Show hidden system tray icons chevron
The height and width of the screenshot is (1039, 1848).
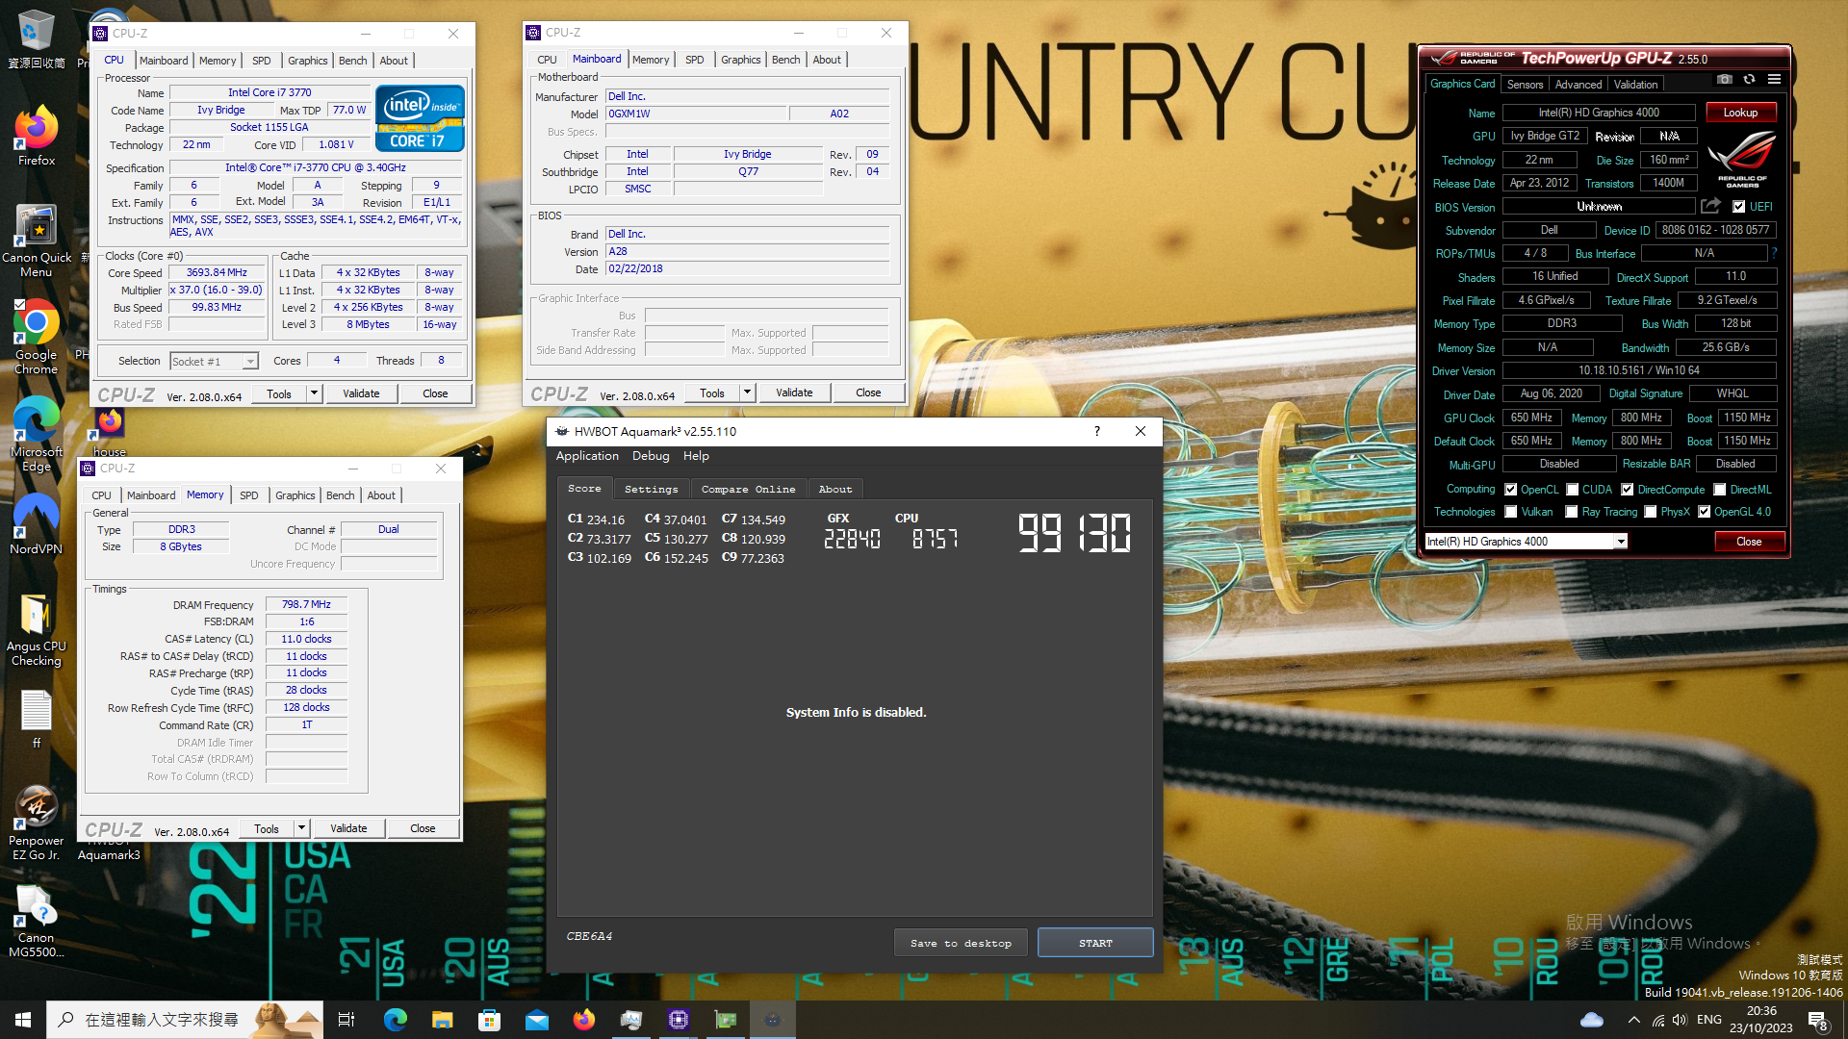[1633, 1020]
